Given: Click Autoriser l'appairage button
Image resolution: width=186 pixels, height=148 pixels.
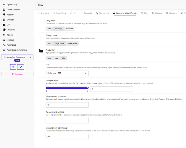Looking at the screenshot, I should pos(14,57).
